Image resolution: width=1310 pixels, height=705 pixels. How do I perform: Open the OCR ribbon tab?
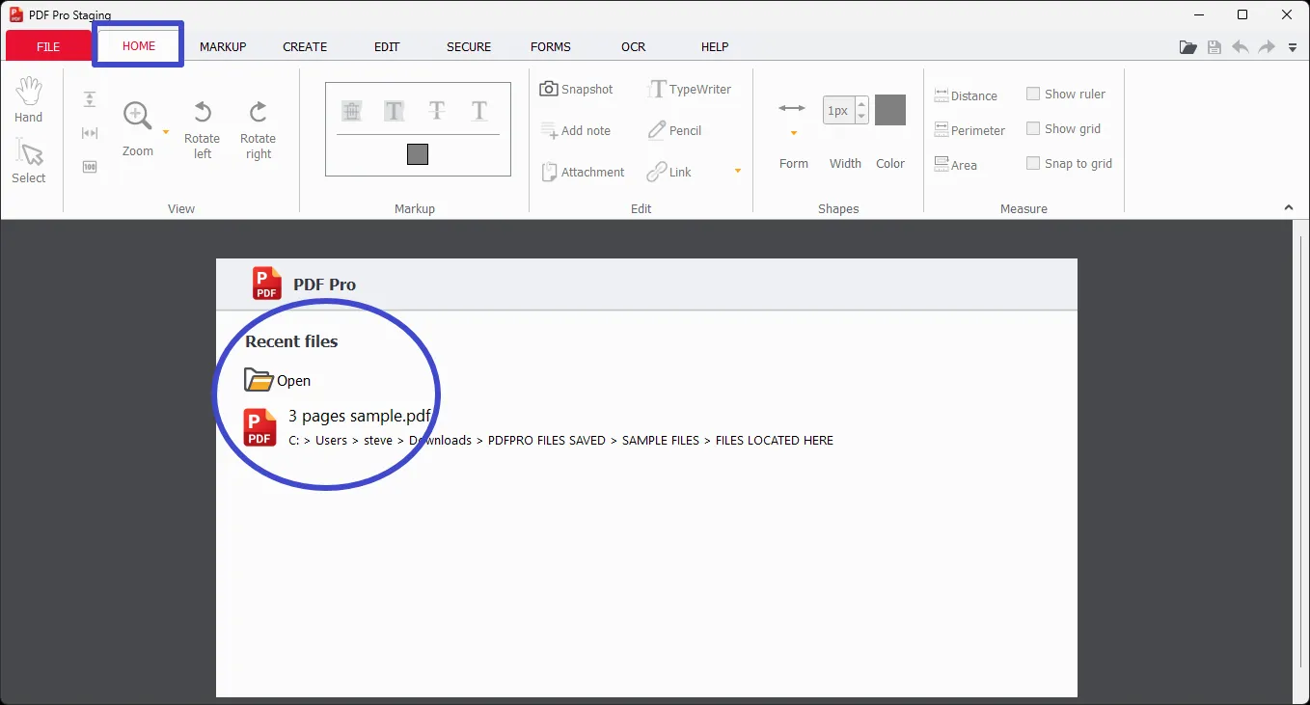coord(633,46)
